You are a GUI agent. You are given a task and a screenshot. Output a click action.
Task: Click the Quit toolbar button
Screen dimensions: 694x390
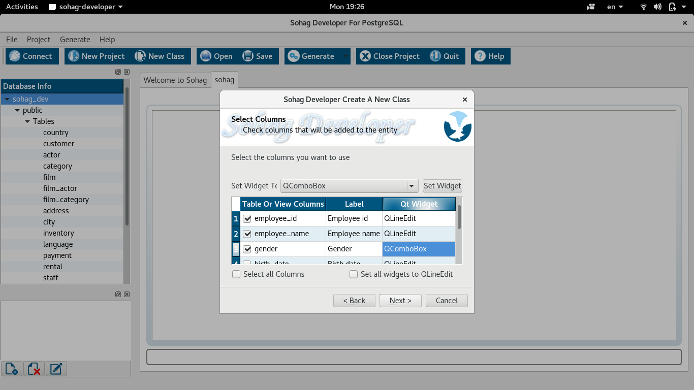click(x=445, y=56)
